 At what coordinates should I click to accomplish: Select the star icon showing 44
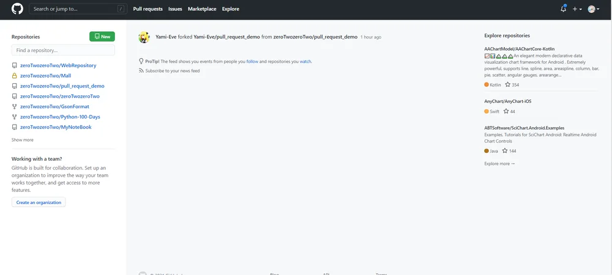click(x=506, y=111)
